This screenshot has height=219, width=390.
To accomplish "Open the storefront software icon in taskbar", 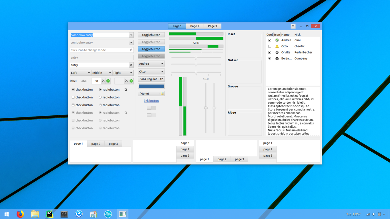I will pyautogui.click(x=93, y=214).
